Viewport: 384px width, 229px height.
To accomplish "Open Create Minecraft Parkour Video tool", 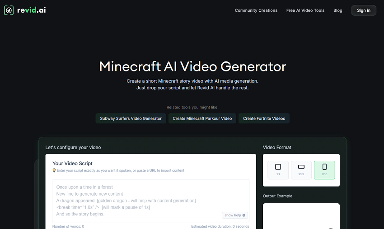I will click(x=202, y=118).
